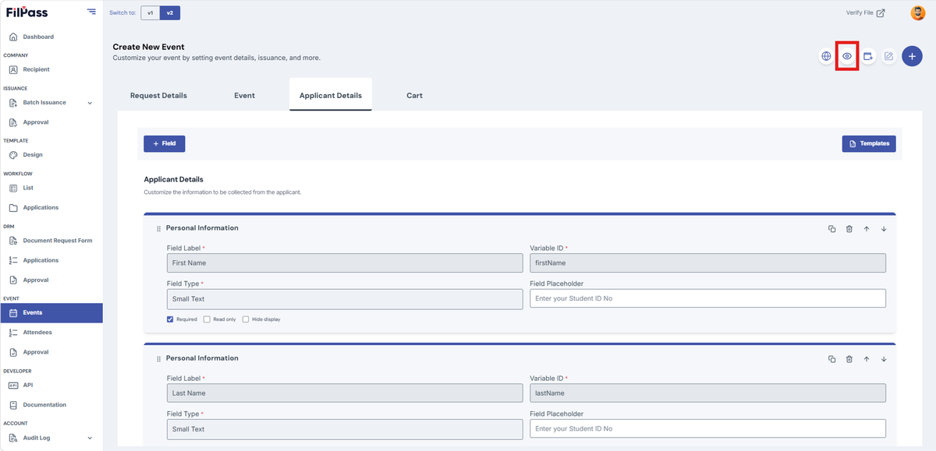Open the globe language icon in header
The height and width of the screenshot is (451, 936).
coord(826,56)
